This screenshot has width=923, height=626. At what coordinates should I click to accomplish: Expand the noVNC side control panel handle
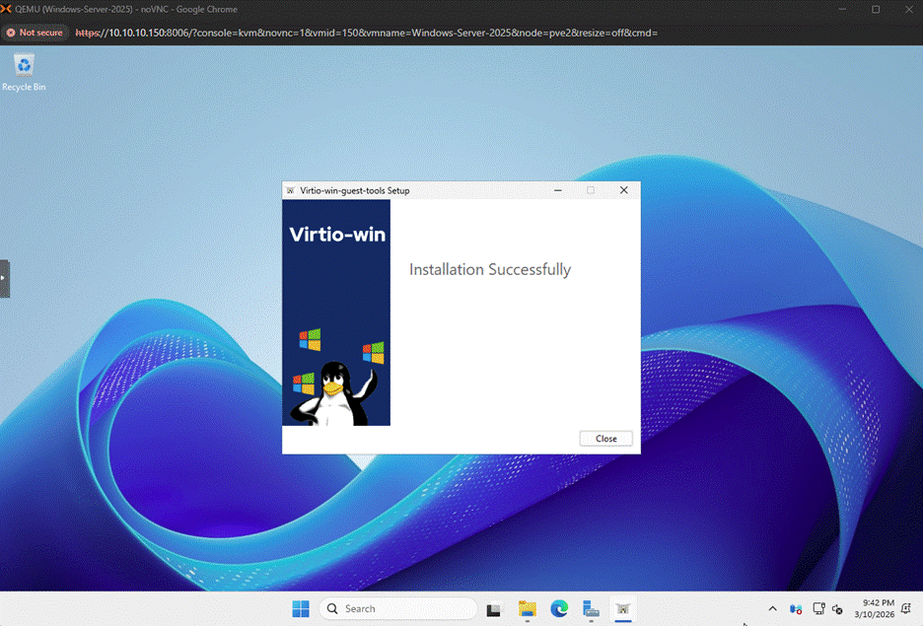5,278
